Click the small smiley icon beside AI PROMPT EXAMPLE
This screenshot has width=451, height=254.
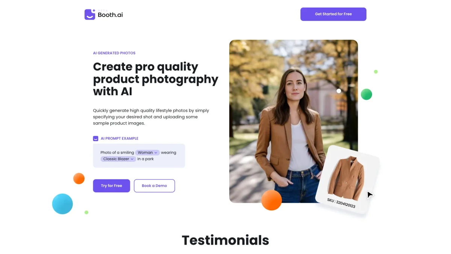[95, 138]
